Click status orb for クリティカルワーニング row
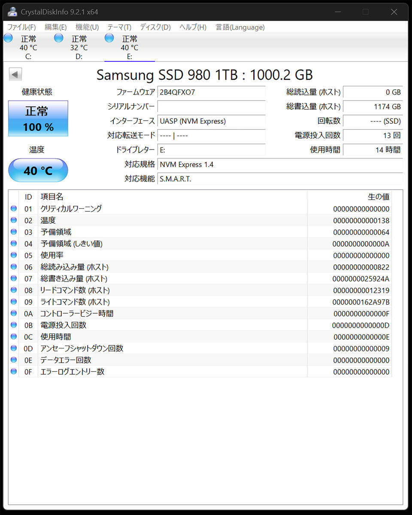Screen dimensions: 412x515 point(14,209)
